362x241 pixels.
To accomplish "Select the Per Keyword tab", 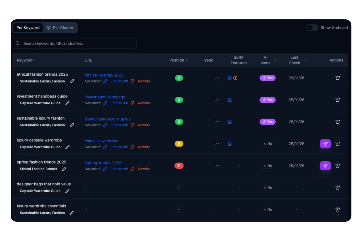I will (x=28, y=28).
